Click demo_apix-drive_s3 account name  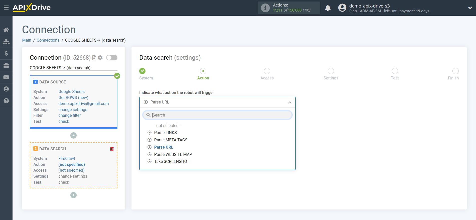369,6
